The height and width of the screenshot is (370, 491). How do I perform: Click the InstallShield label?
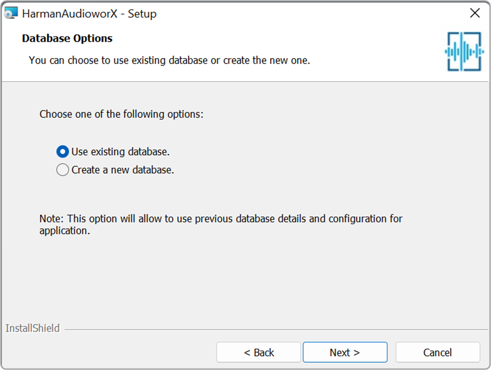point(32,328)
